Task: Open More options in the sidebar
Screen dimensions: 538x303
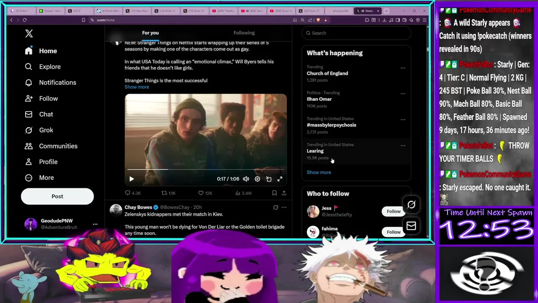Action: 39,178
